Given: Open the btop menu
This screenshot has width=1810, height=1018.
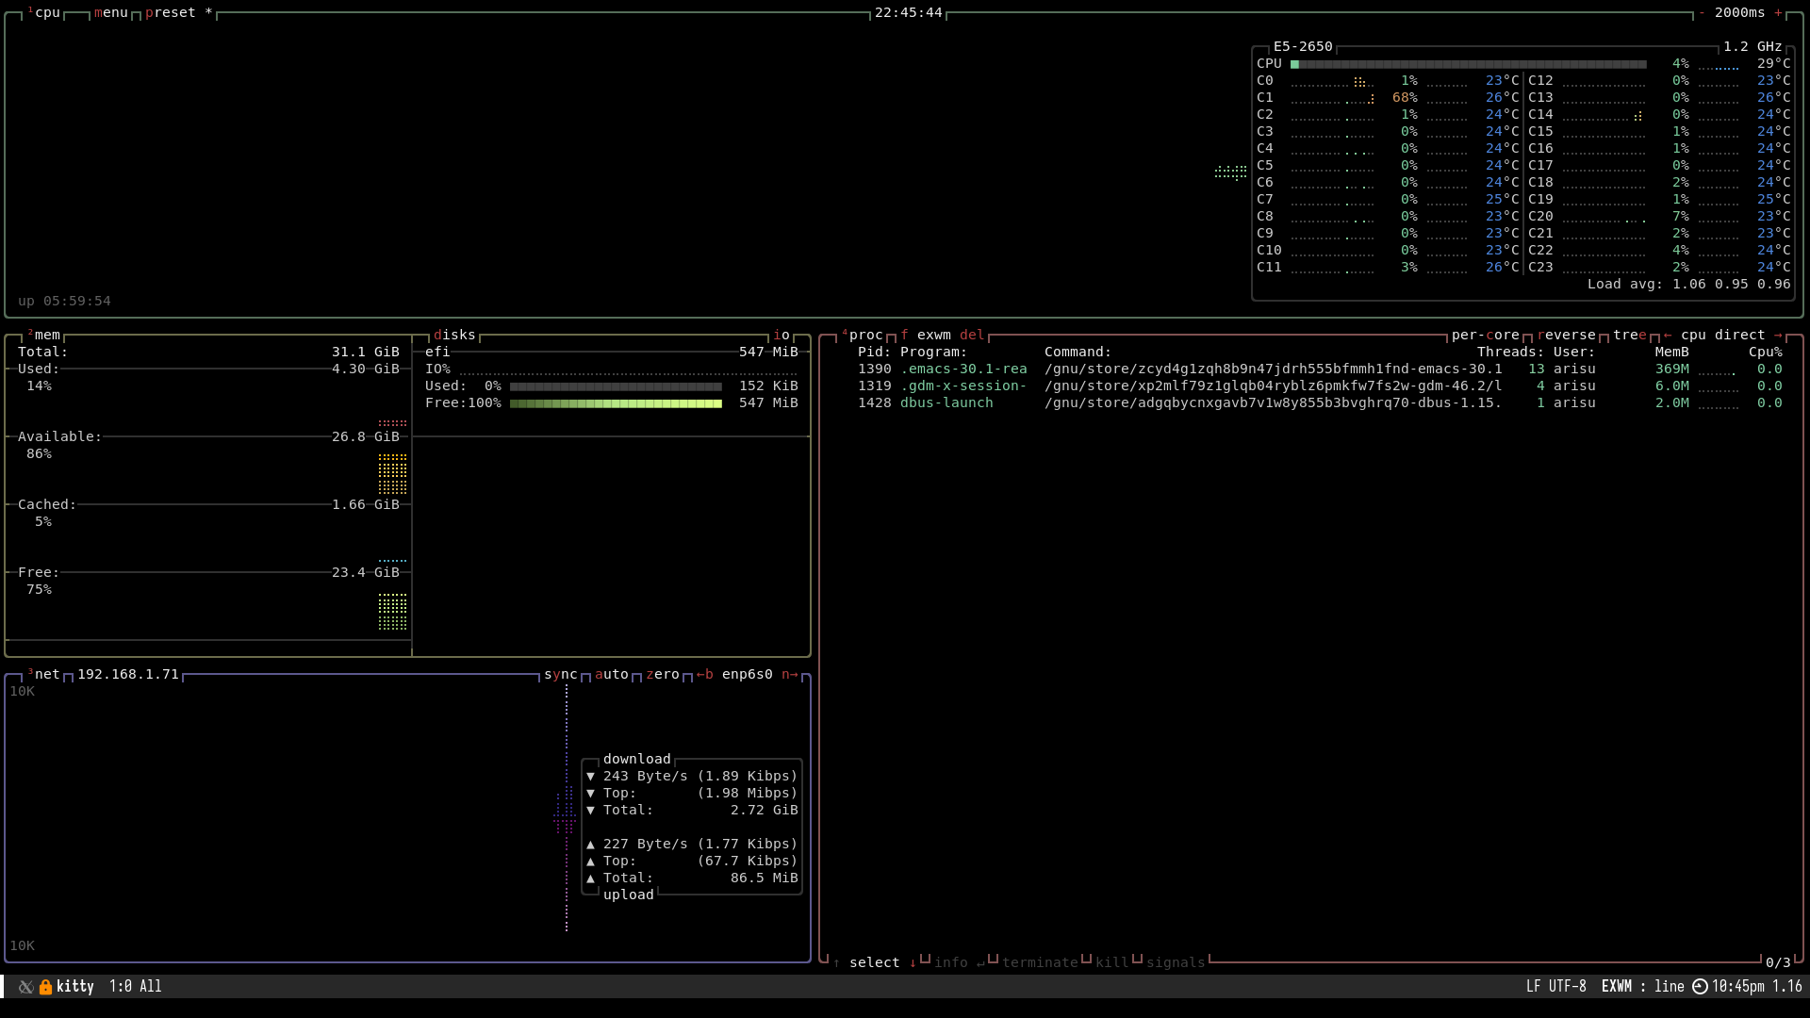Looking at the screenshot, I should [x=111, y=12].
